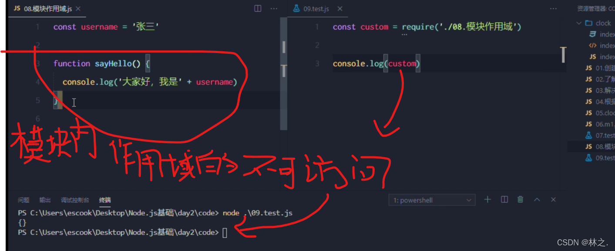This screenshot has width=615, height=251.
Task: Focus the terminal prompt cursor
Action: (x=225, y=233)
